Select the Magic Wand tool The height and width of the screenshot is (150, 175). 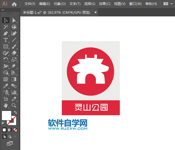point(6,27)
